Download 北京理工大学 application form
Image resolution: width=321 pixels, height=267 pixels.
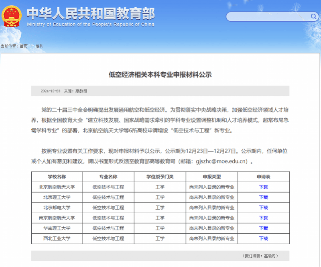[264, 197]
